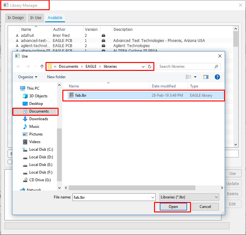Image resolution: width=246 pixels, height=235 pixels.
Task: Click navigation pane scroll down arrow
Action: (60, 188)
